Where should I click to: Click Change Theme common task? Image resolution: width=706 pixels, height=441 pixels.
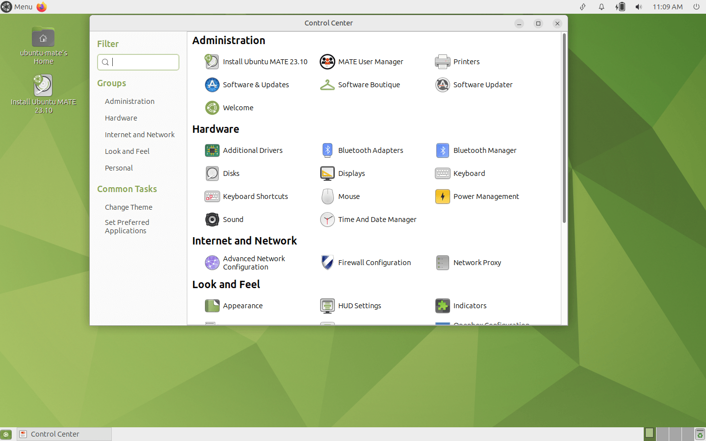pos(128,207)
